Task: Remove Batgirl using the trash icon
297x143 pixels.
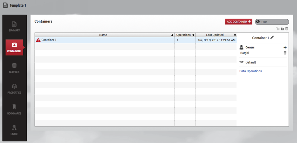Action: (x=285, y=53)
